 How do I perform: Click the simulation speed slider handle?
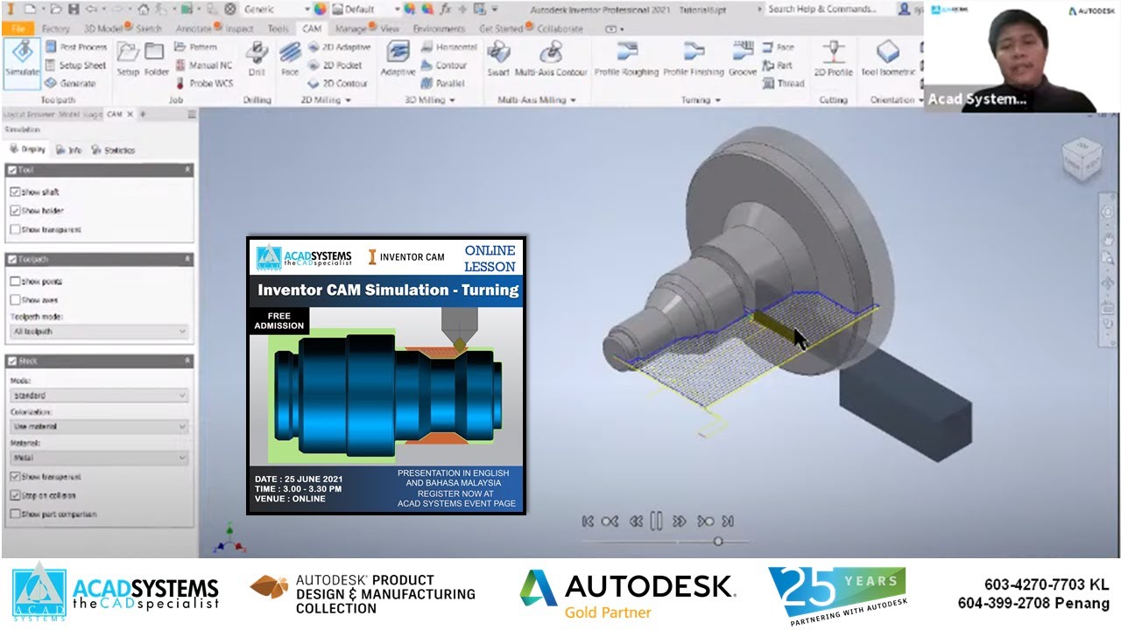[717, 542]
